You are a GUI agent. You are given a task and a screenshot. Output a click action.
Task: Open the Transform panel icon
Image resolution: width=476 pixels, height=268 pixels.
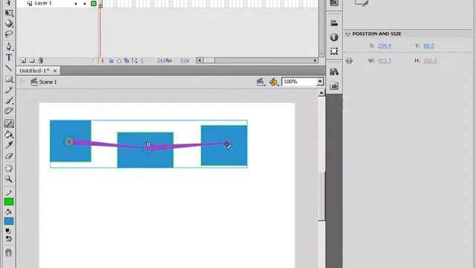click(x=334, y=51)
